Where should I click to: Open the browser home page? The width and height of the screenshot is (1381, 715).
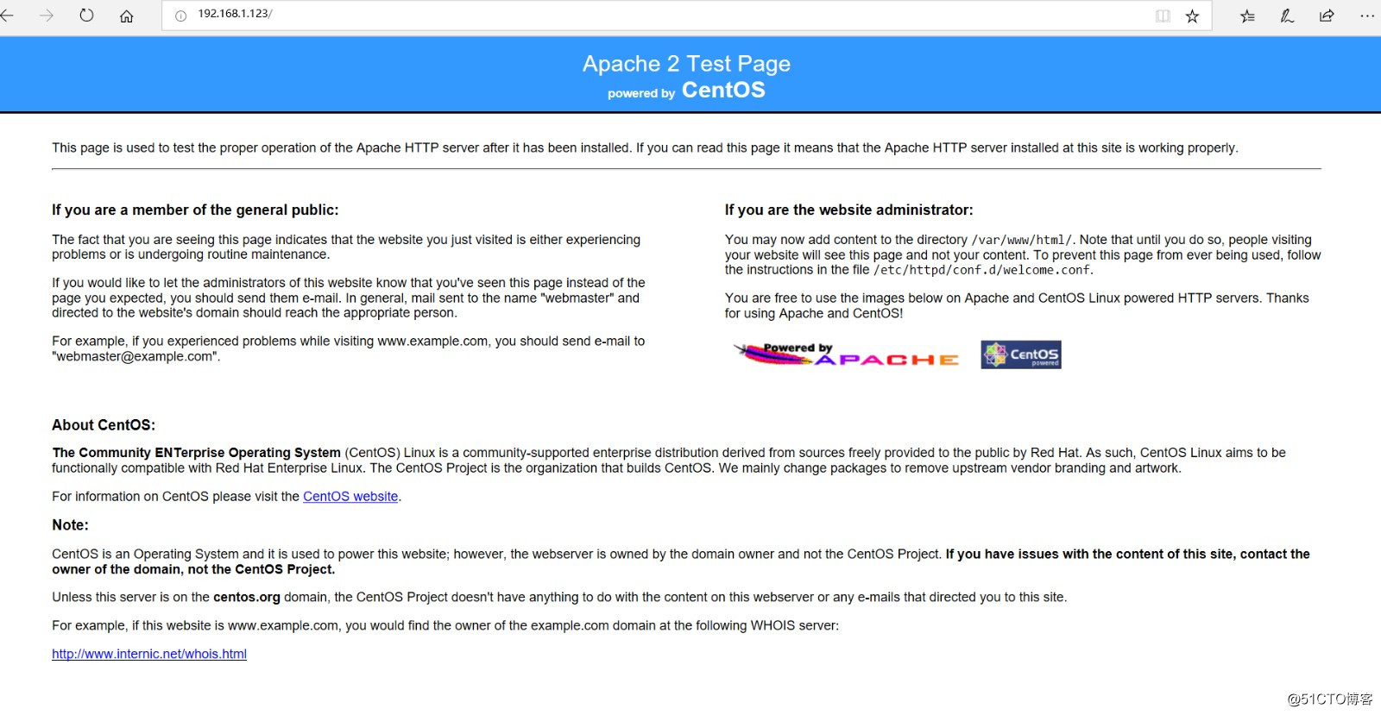[x=126, y=16]
